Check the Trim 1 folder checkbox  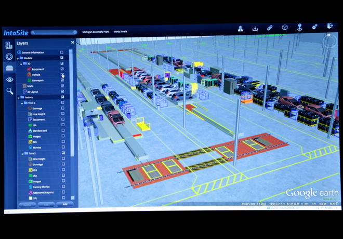click(62, 102)
